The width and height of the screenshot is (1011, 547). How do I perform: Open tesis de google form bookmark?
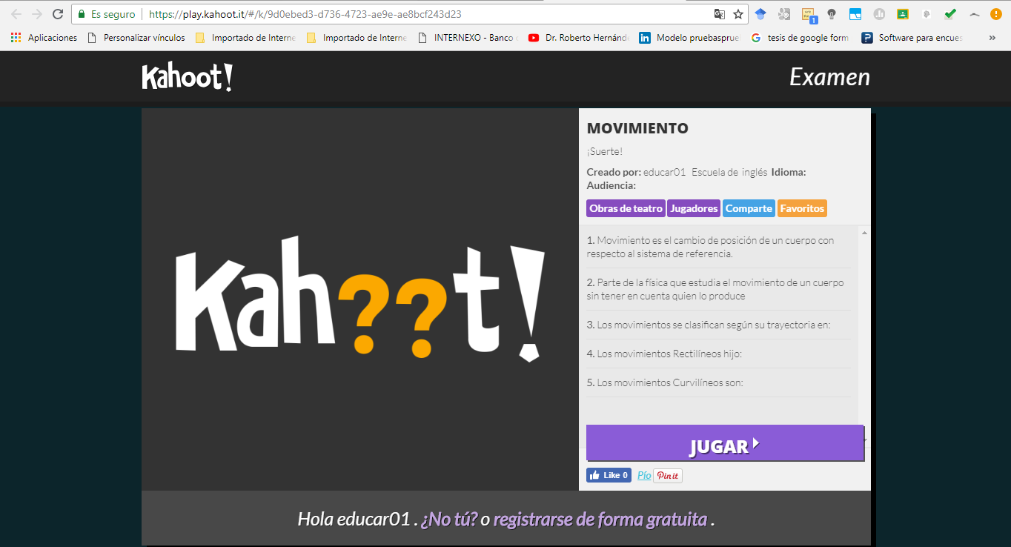pyautogui.click(x=800, y=38)
